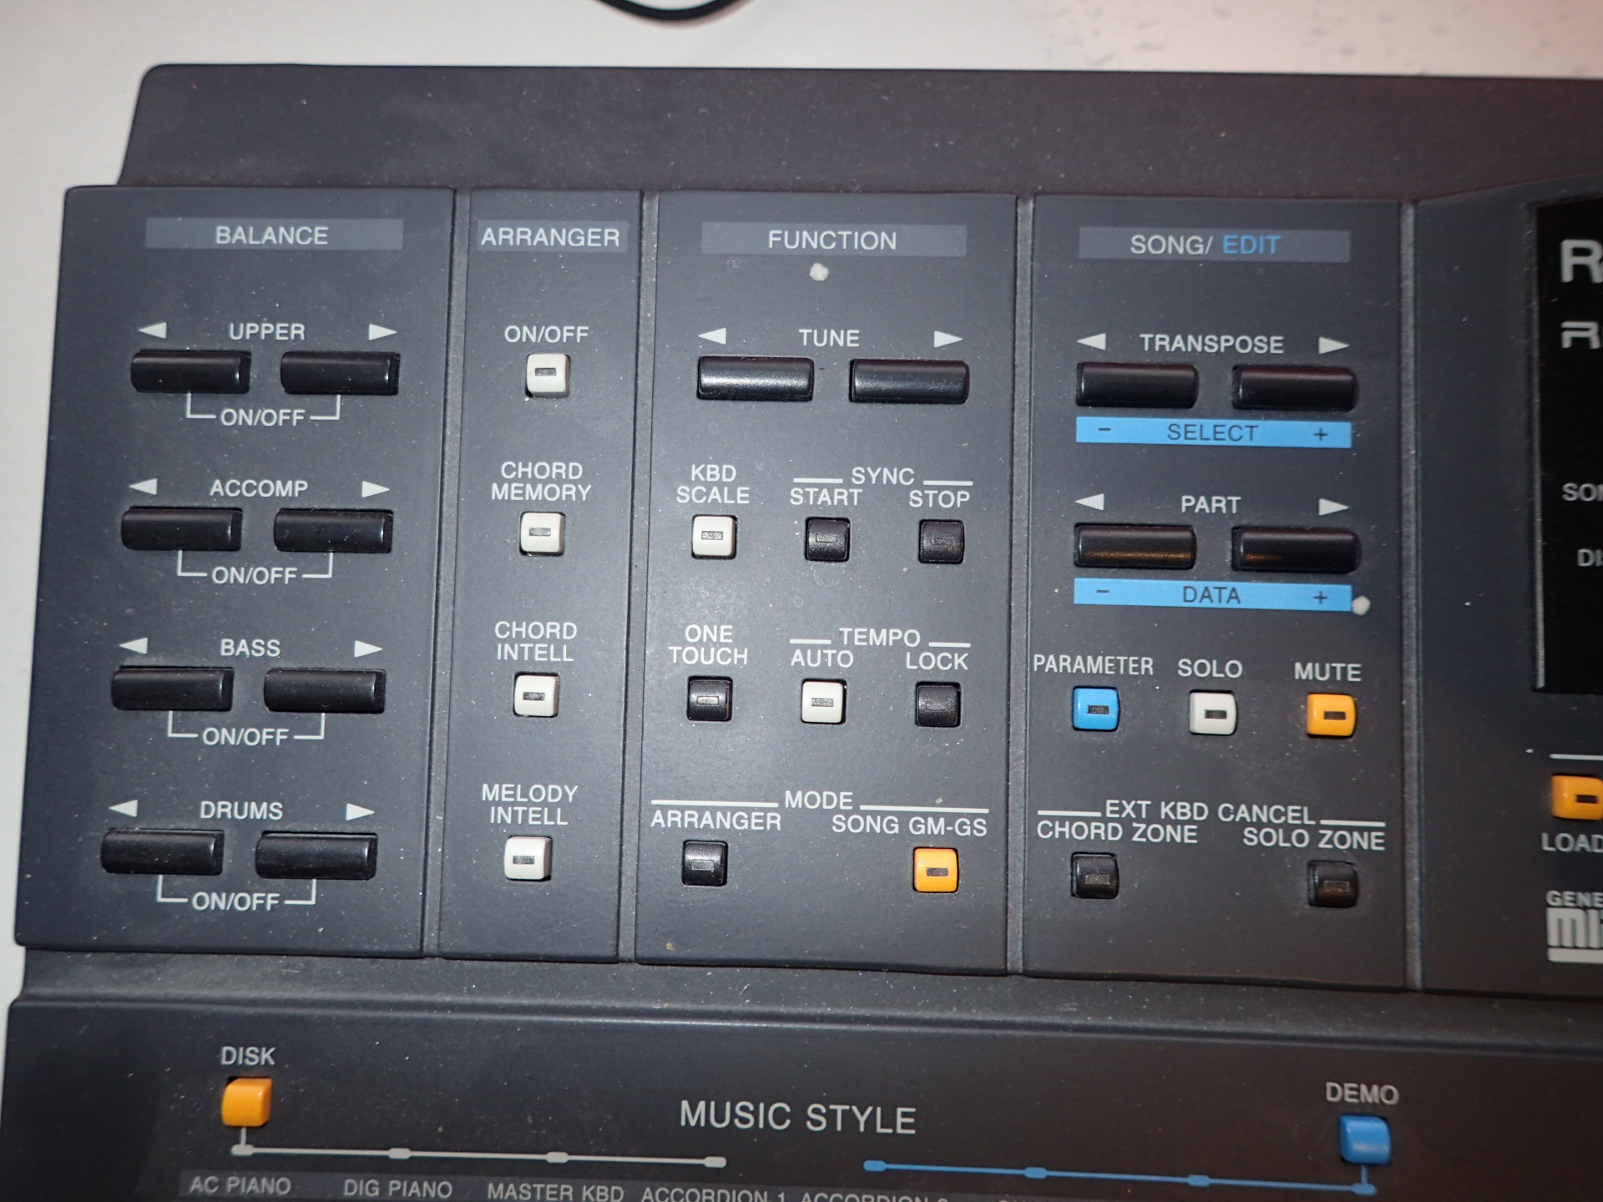The height and width of the screenshot is (1202, 1603).
Task: Toggle the Arranger ON/OFF button
Action: point(547,373)
